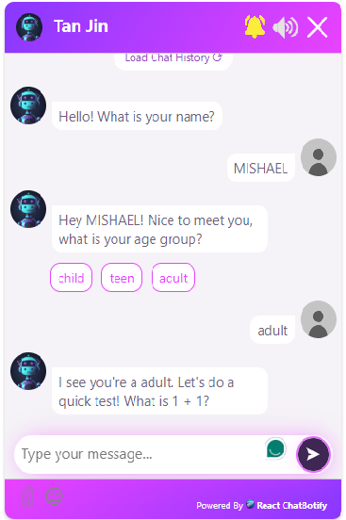Send message with the arrow button

pos(313,454)
